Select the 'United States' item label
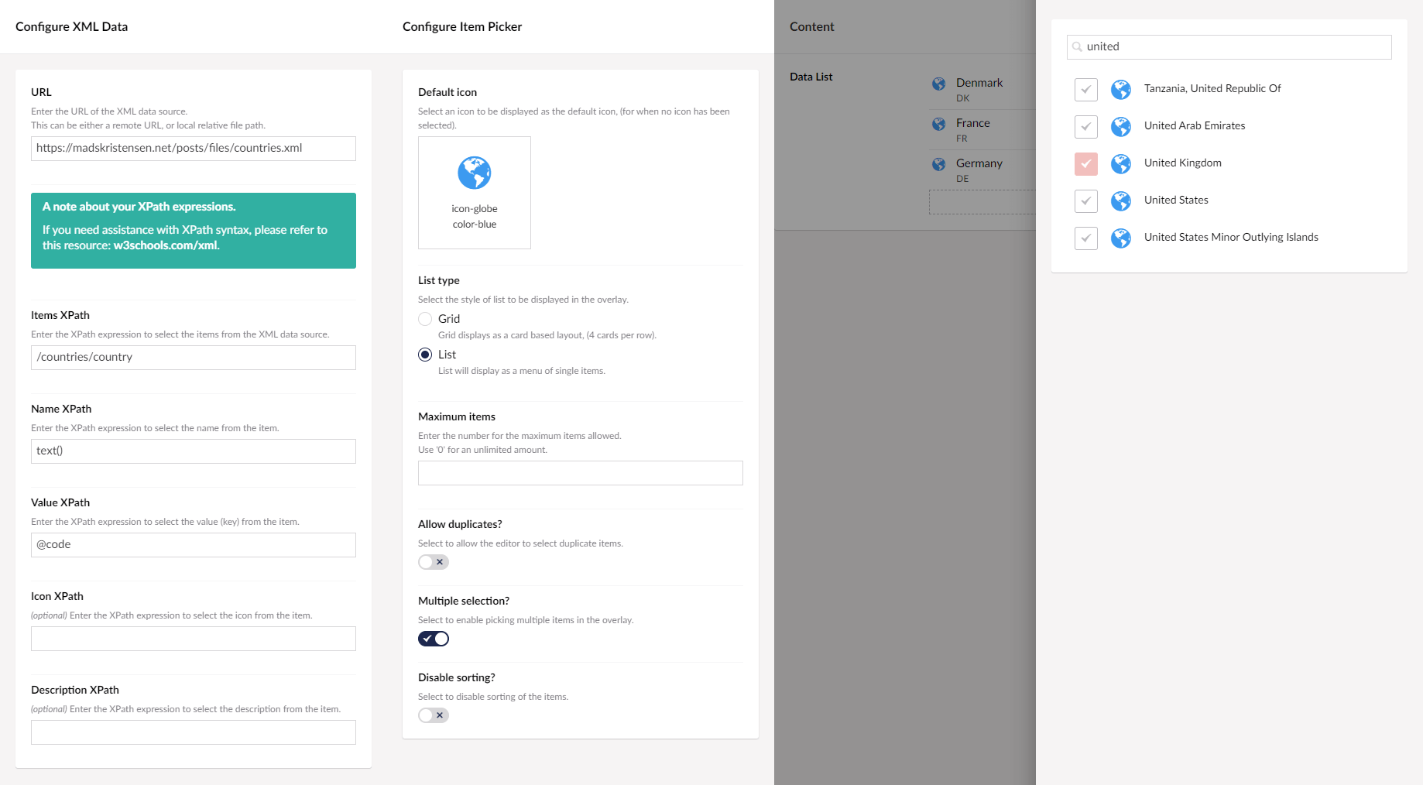The width and height of the screenshot is (1423, 785). [1176, 200]
